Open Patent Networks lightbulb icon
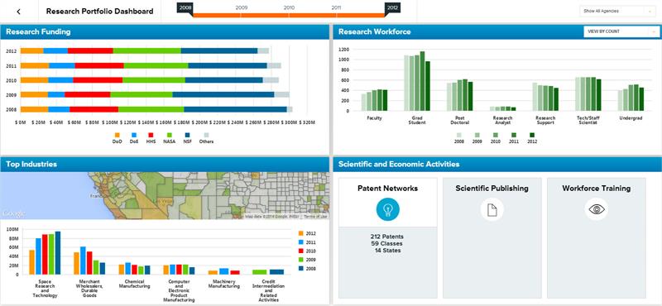This screenshot has width=662, height=306. click(x=387, y=209)
